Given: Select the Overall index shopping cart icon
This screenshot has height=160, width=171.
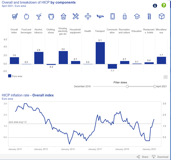Looking at the screenshot, I should (14, 17).
